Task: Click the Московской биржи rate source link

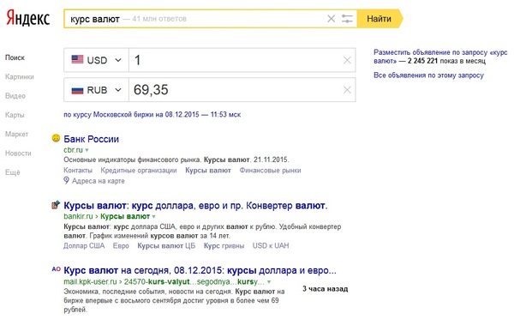Action: pyautogui.click(x=152, y=115)
